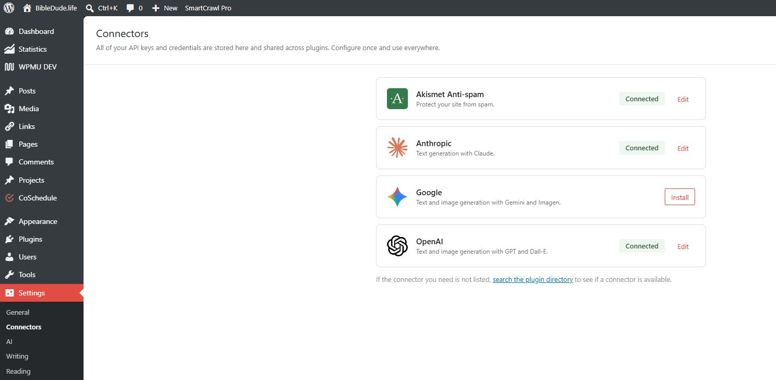Viewport: 776px width, 380px height.
Task: Click the OpenAI knot logo
Action: [397, 246]
